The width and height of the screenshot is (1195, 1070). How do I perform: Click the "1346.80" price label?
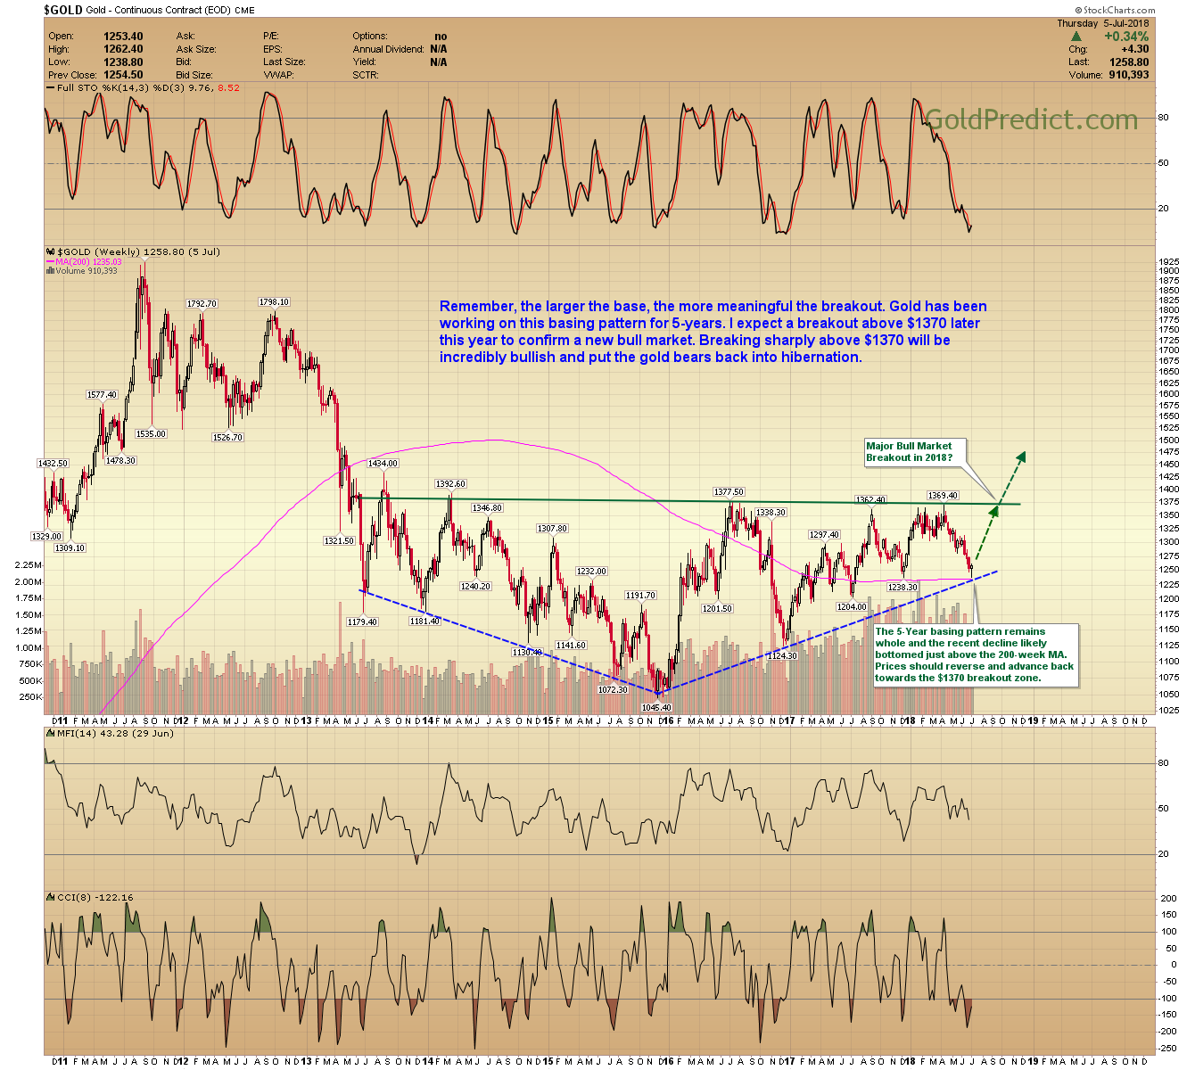point(487,507)
